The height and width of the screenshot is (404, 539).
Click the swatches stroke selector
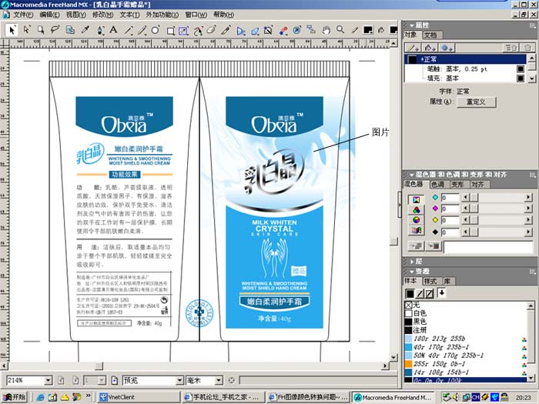click(x=420, y=294)
